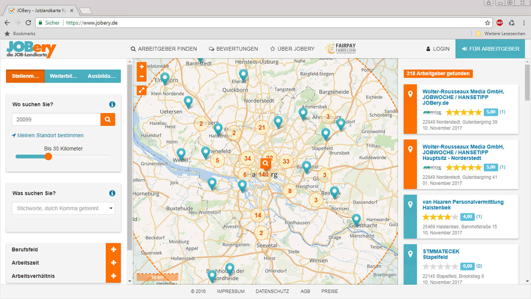531x299 pixels.
Task: Click the browser address bar URL
Action: (92, 23)
